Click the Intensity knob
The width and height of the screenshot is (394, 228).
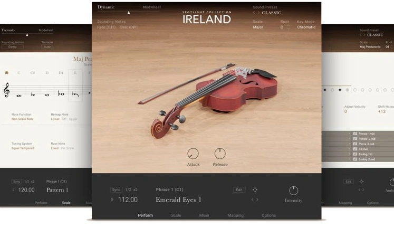(293, 191)
